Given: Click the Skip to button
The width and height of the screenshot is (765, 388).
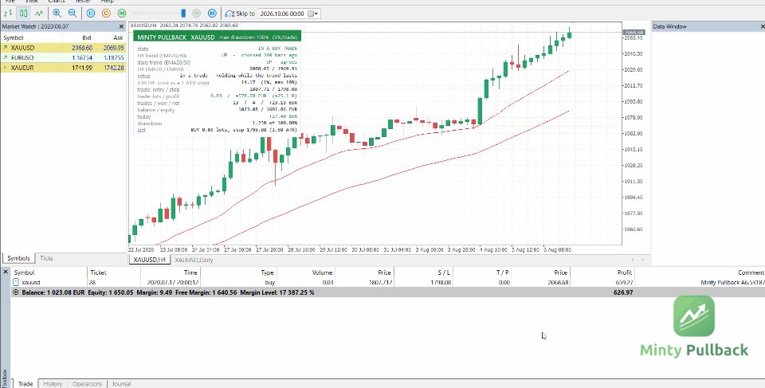Looking at the screenshot, I should tap(240, 14).
